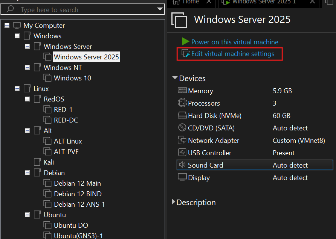
Task: Collapse the Linux folder node
Action: [x=17, y=89]
